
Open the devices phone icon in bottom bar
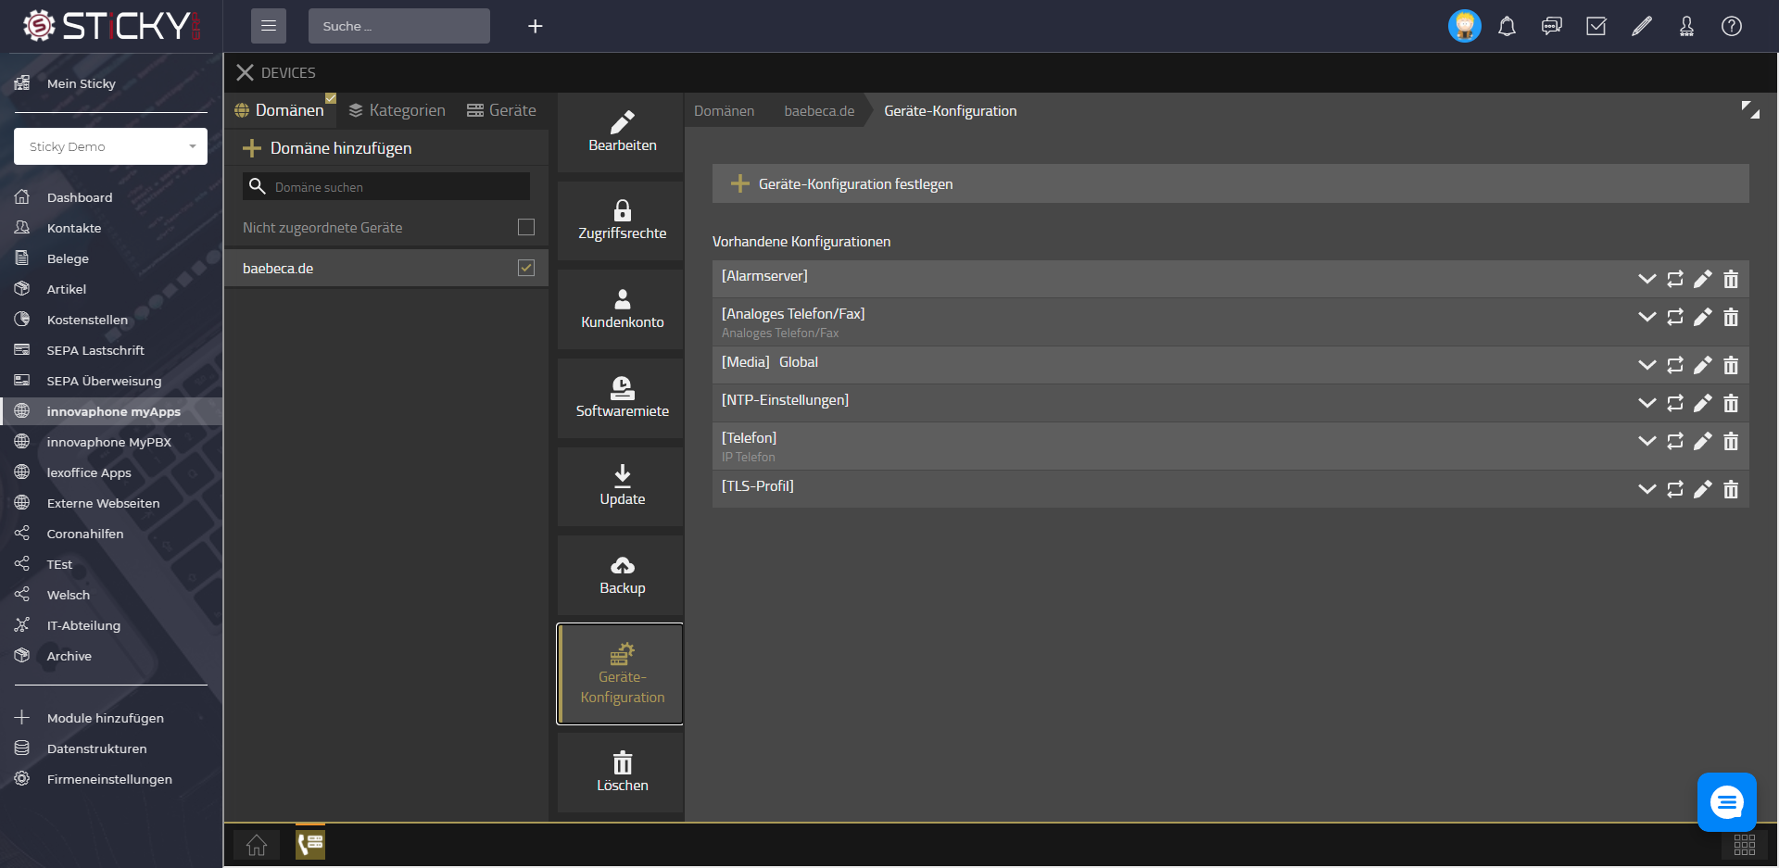tap(310, 843)
